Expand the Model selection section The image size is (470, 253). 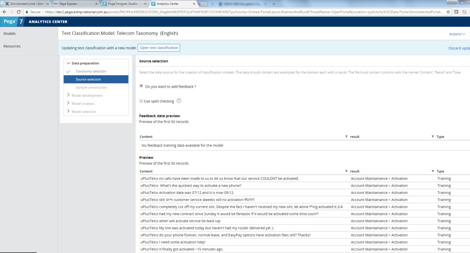[x=69, y=112]
